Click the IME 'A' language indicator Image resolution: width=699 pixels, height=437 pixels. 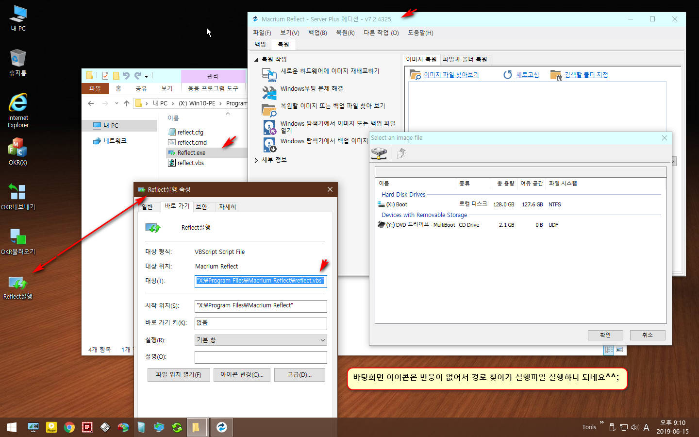(x=646, y=427)
